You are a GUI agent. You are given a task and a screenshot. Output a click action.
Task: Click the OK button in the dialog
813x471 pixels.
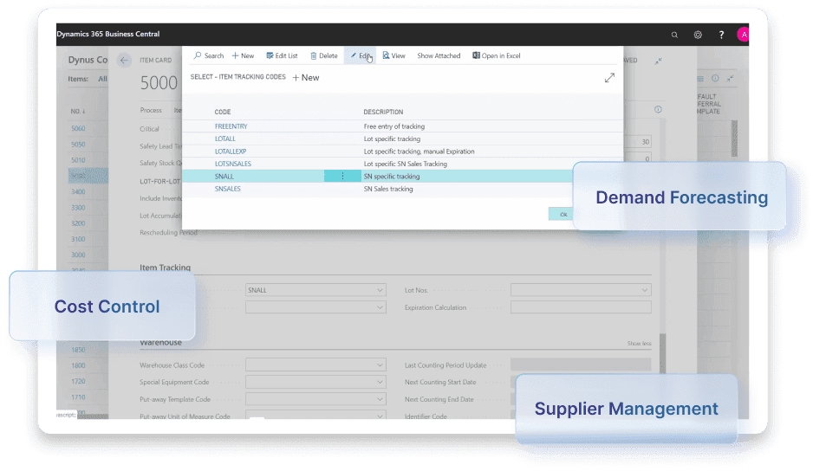tap(563, 214)
